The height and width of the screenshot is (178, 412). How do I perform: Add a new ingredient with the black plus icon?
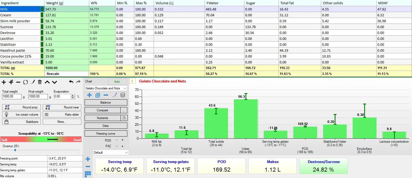(4, 82)
